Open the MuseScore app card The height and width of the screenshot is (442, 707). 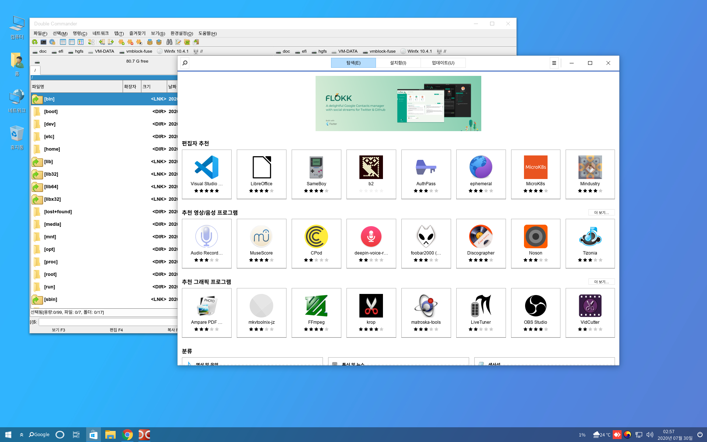tap(261, 243)
